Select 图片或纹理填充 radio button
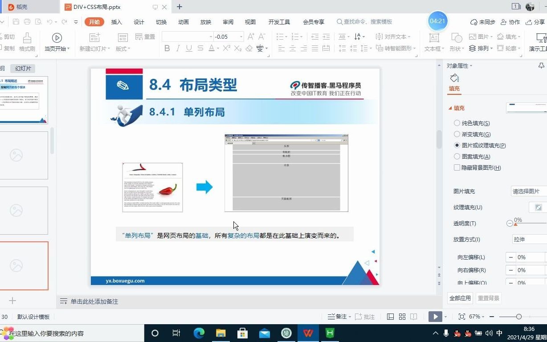Screen dimensions: 547x342 (457, 145)
